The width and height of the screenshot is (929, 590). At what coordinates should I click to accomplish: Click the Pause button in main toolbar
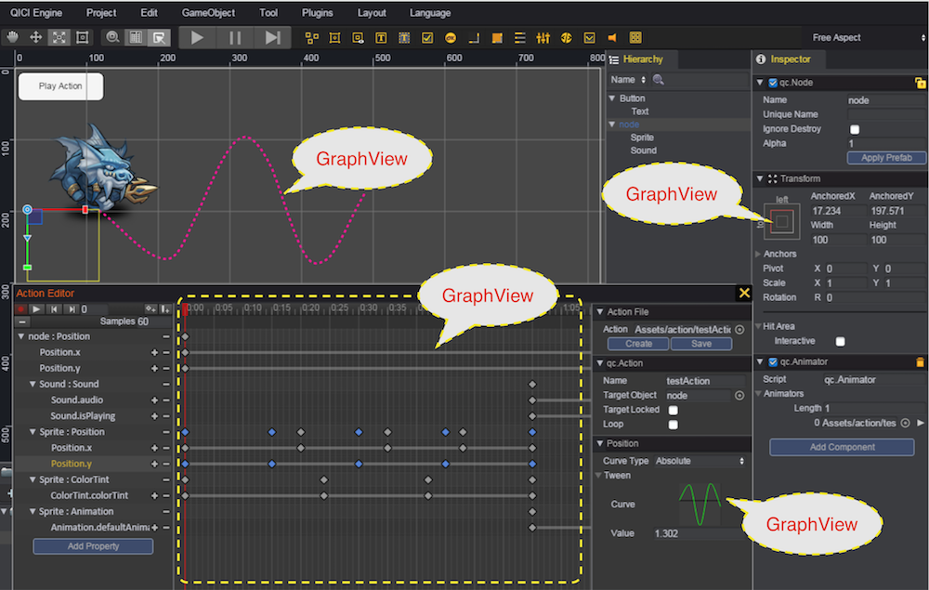(x=235, y=37)
